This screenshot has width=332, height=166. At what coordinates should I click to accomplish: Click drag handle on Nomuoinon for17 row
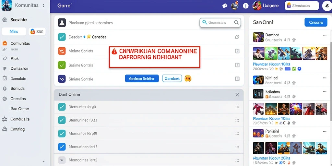[x=237, y=147]
